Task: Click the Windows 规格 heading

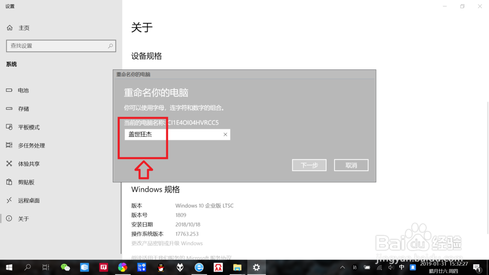Action: coord(156,190)
